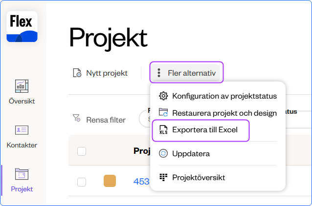Viewport: 312px width, 206px height.
Task: Click the Flex app logo
Action: [x=22, y=27]
